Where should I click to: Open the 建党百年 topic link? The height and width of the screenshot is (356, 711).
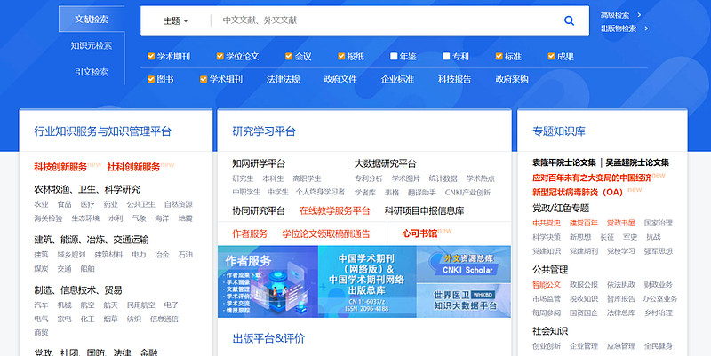click(584, 223)
